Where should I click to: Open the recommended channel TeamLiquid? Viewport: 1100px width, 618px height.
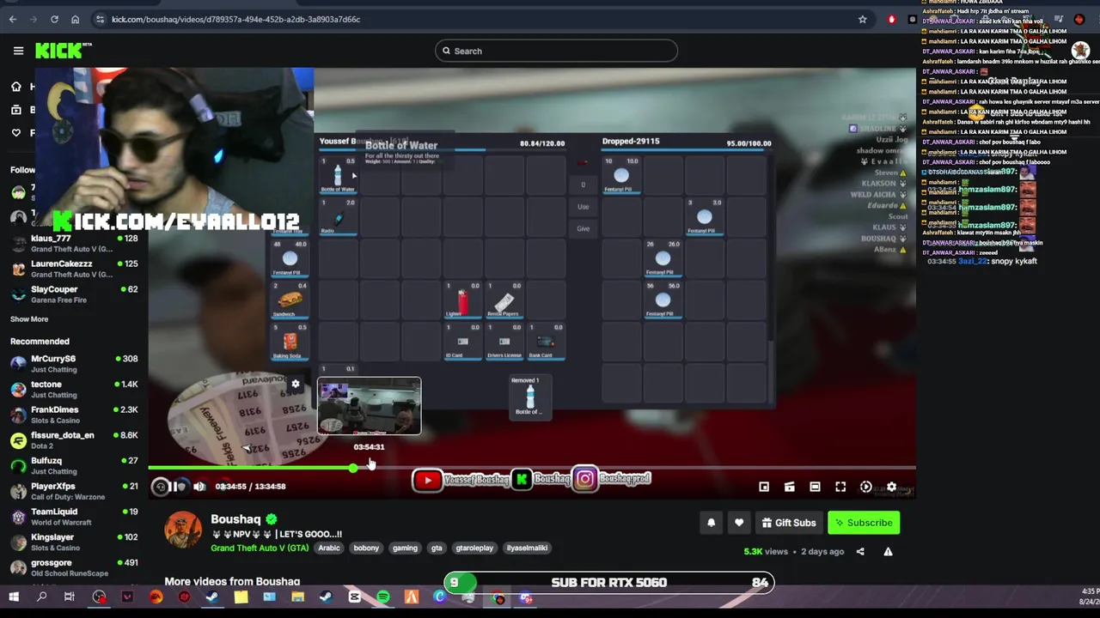click(x=74, y=517)
